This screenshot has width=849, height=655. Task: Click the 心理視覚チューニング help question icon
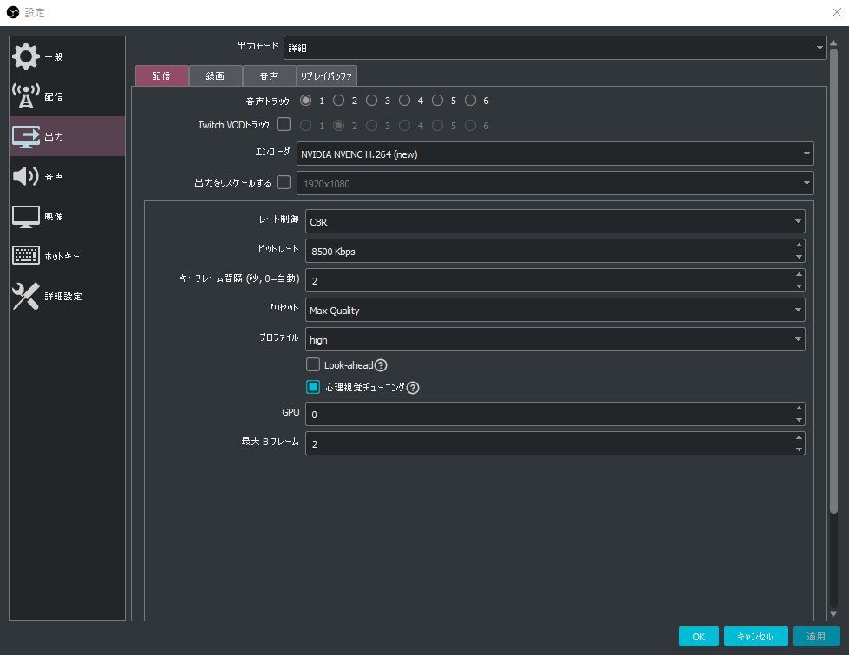[413, 388]
